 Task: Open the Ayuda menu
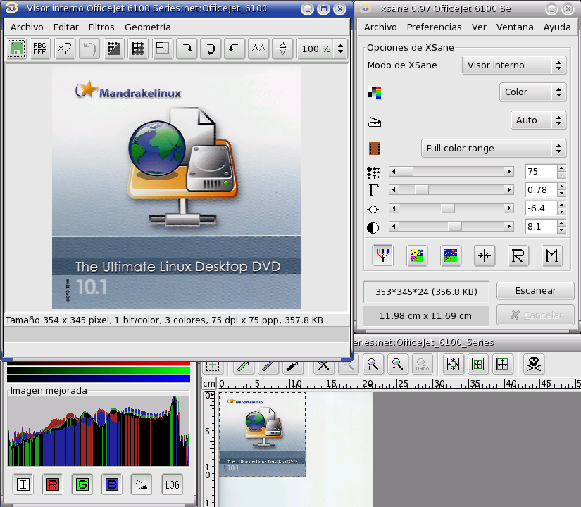[x=557, y=27]
